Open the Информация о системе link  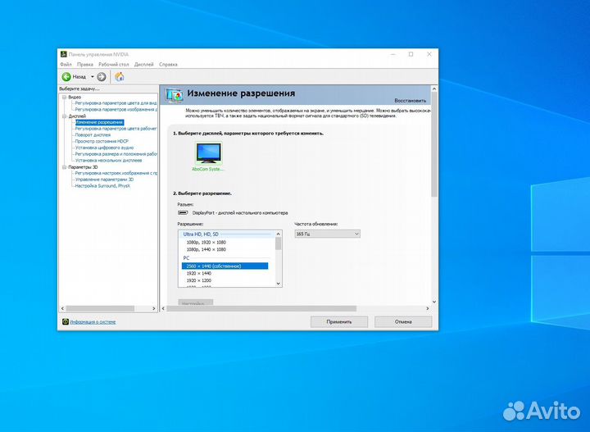click(93, 322)
